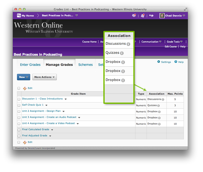
Task: Check the Discussion 1 - Class Introductions checkbox
Action: coord(19,99)
